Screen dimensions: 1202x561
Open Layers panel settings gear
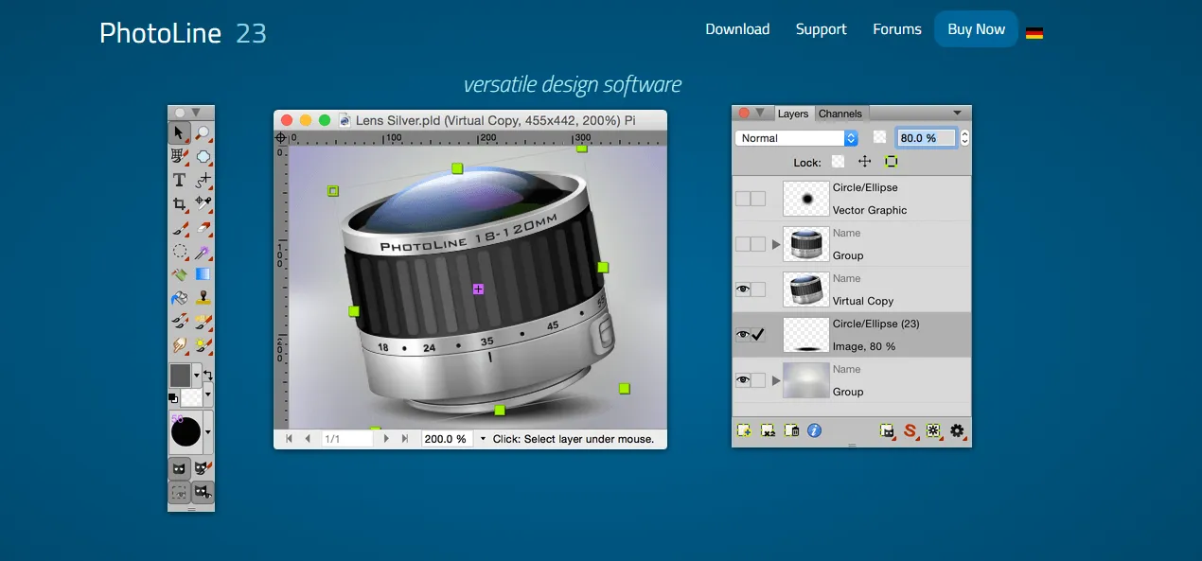point(957,430)
